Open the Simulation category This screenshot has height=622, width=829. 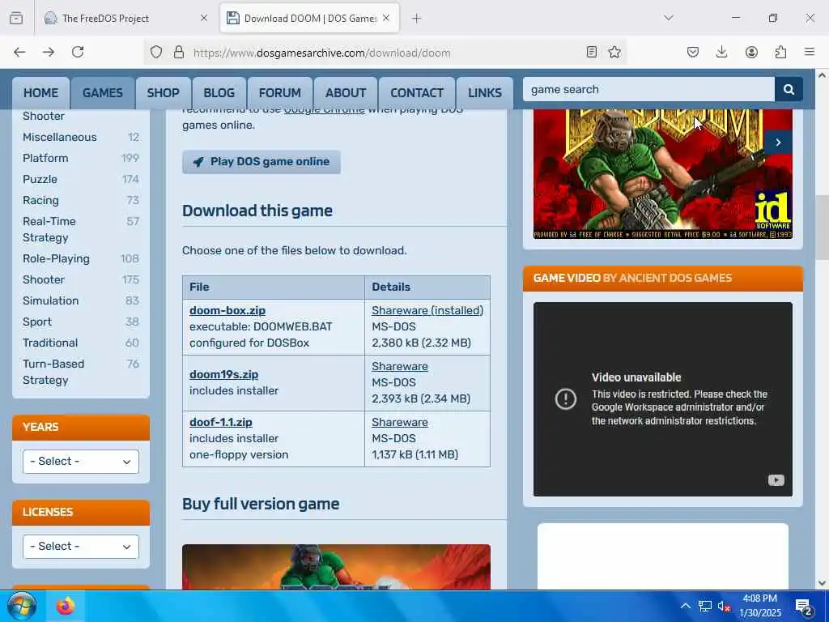point(51,300)
